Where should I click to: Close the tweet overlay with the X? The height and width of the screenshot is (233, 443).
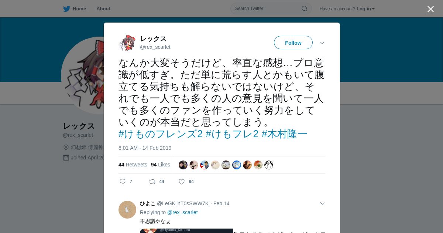click(430, 9)
